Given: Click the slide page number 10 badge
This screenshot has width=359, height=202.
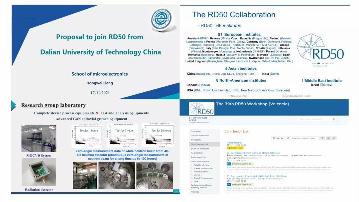Looking at the screenshot, I should point(176,191).
